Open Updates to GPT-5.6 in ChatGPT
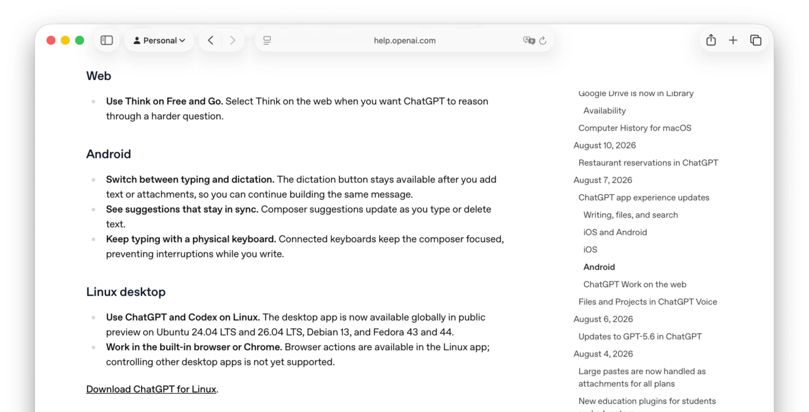This screenshot has height=412, width=809. (640, 336)
